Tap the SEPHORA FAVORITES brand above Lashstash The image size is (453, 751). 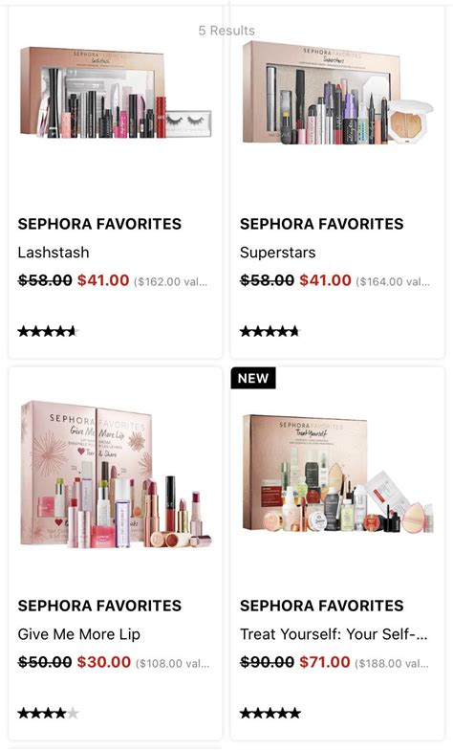[99, 224]
